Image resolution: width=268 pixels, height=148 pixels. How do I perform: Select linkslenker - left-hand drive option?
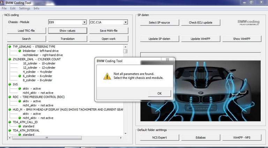pyautogui.click(x=40, y=51)
